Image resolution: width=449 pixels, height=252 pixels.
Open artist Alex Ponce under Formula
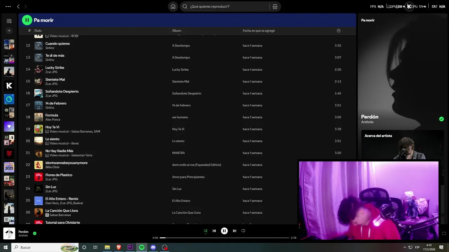pyautogui.click(x=53, y=120)
